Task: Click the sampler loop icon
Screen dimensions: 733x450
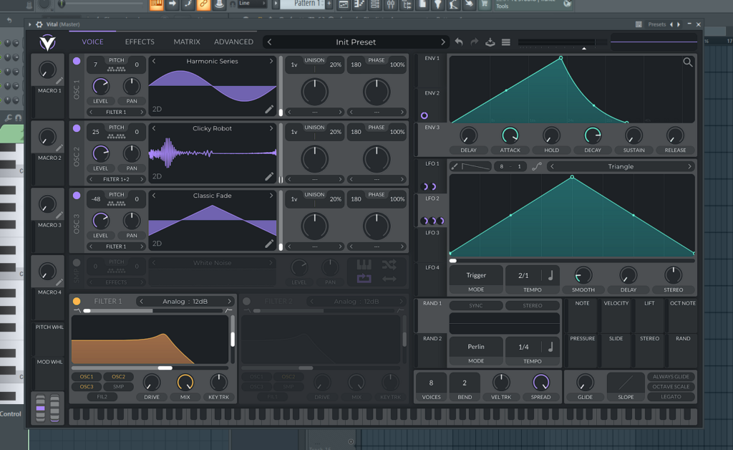Action: (x=364, y=279)
